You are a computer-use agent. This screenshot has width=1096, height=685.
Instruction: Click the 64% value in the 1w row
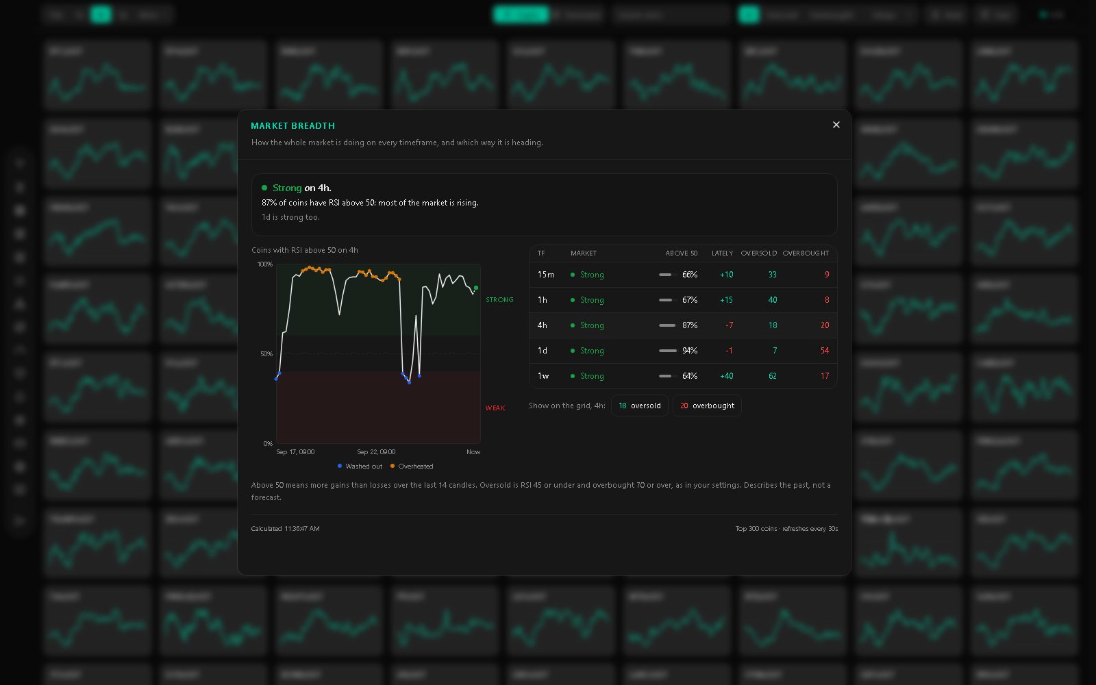point(690,376)
